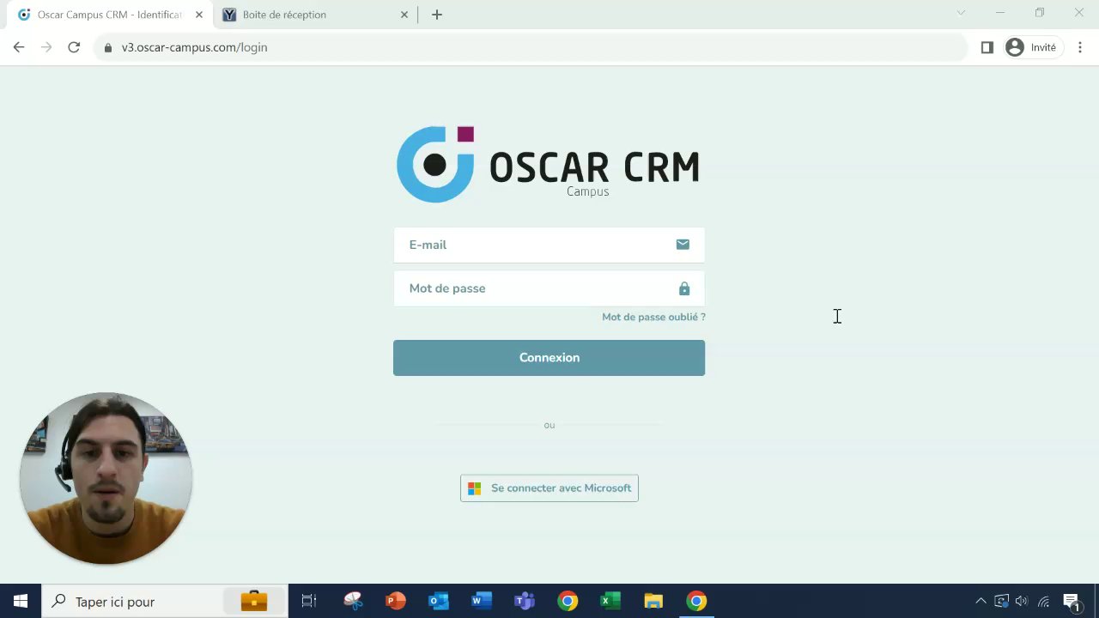The height and width of the screenshot is (618, 1099).
Task: Click the E-mail input field
Action: coord(549,245)
